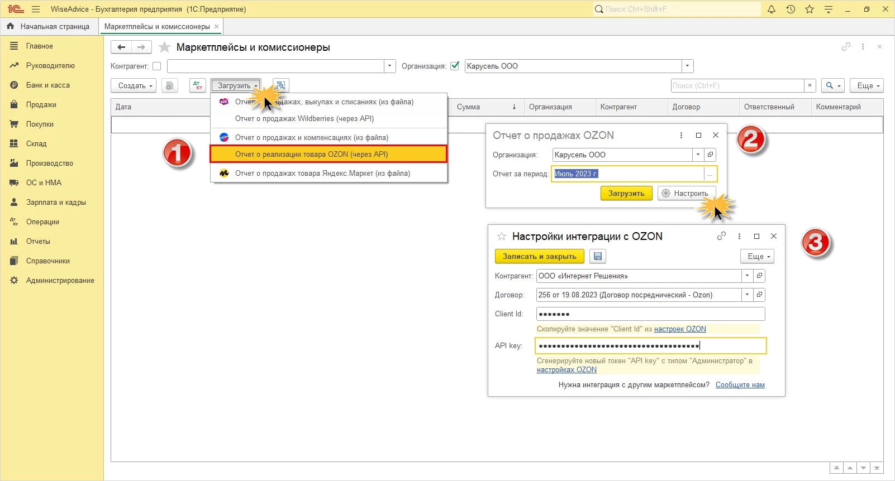The height and width of the screenshot is (481, 895).
Task: Open Производство section in sidebar
Action: pyautogui.click(x=49, y=163)
